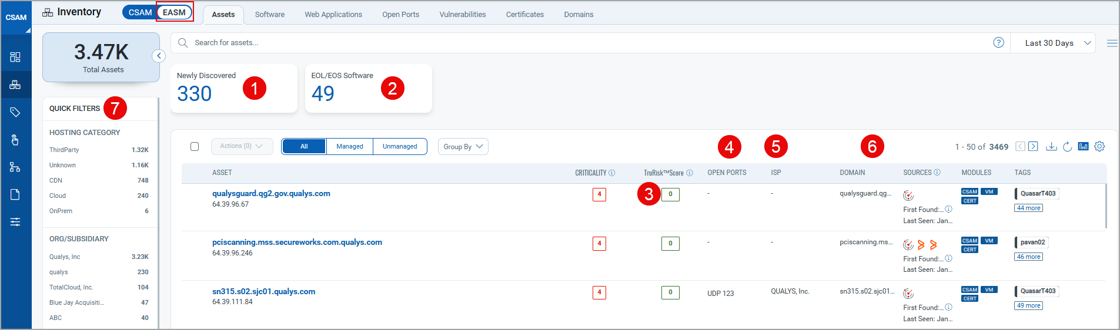
Task: Open search help question mark icon
Action: coord(998,42)
